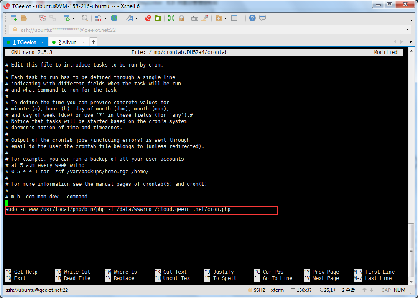Toggle full screen mode icon

[171, 18]
